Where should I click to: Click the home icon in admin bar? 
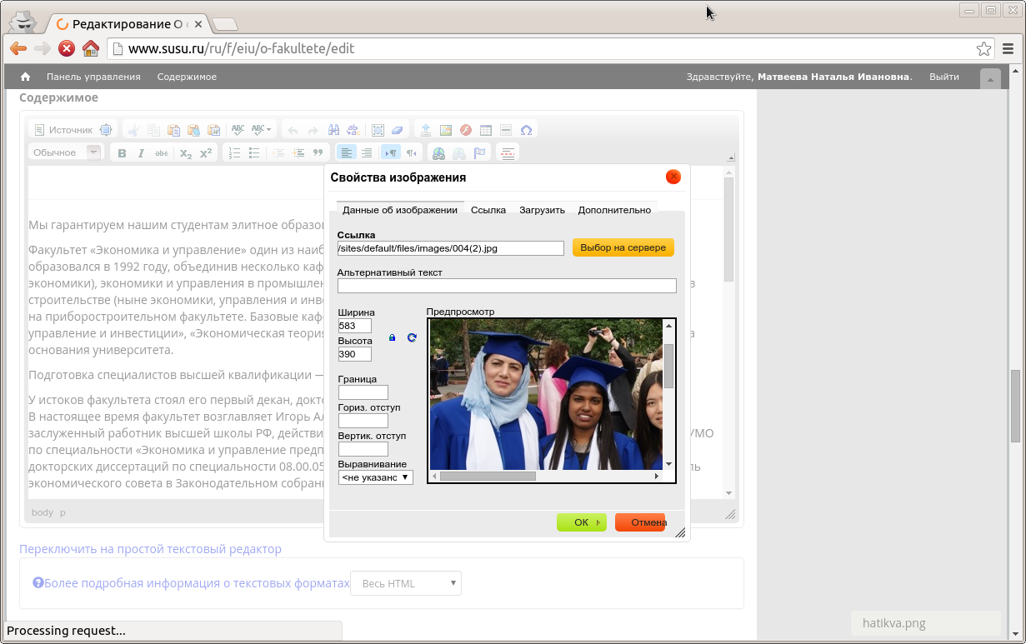point(26,77)
